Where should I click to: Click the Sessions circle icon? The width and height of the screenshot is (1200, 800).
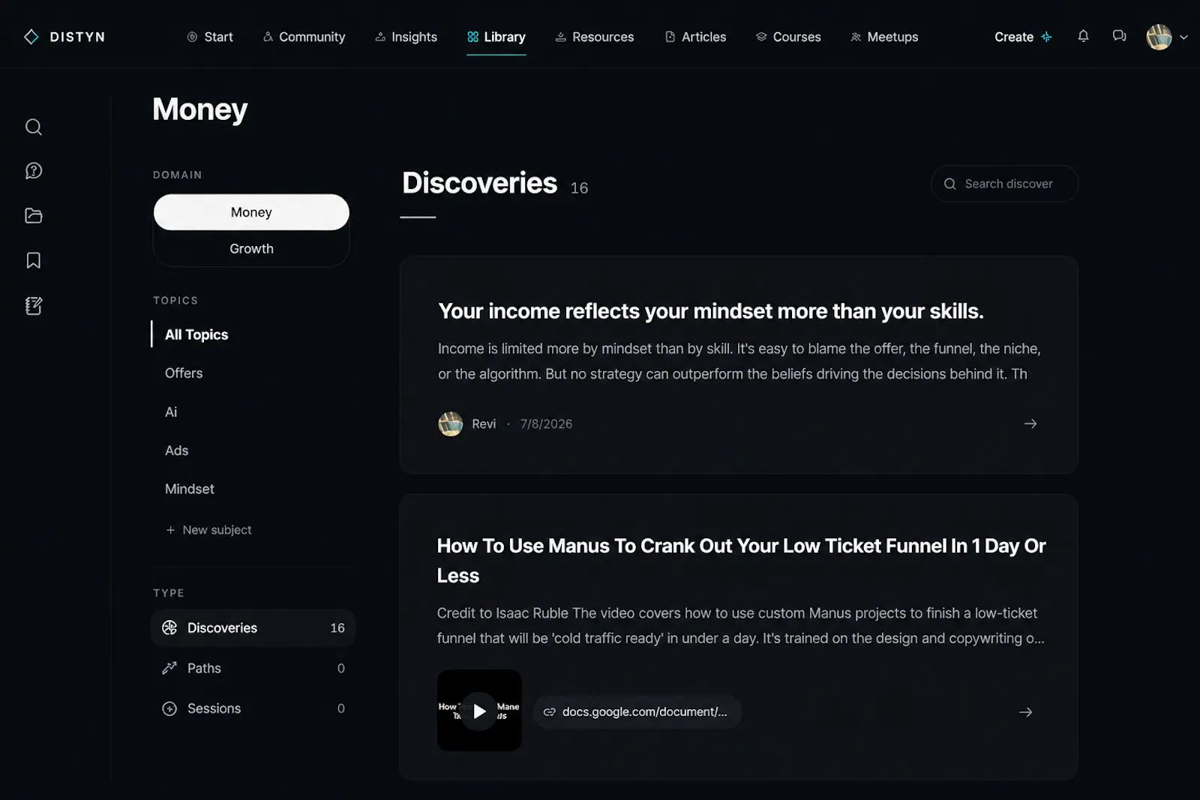click(x=169, y=709)
